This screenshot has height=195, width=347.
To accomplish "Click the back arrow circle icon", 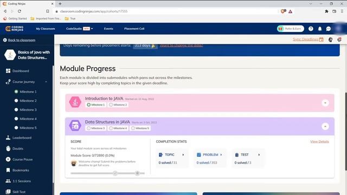I will point(5,40).
